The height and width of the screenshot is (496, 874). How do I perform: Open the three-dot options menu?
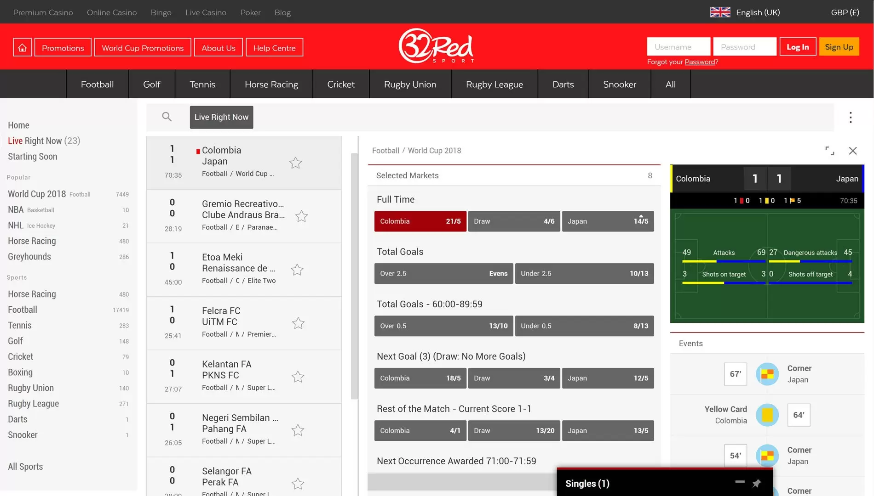pyautogui.click(x=851, y=118)
